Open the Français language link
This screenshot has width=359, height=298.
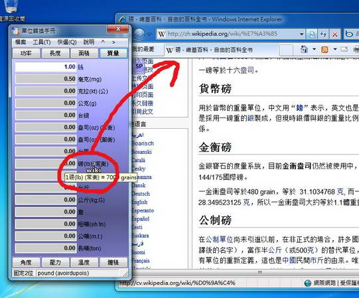point(141,261)
